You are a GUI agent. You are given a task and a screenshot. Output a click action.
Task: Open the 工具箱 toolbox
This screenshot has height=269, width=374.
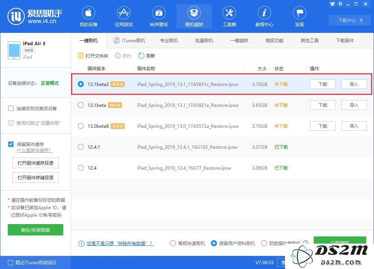click(229, 17)
